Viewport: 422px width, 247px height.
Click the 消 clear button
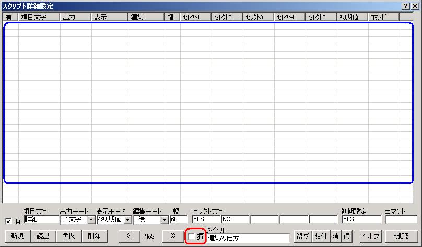pos(336,236)
